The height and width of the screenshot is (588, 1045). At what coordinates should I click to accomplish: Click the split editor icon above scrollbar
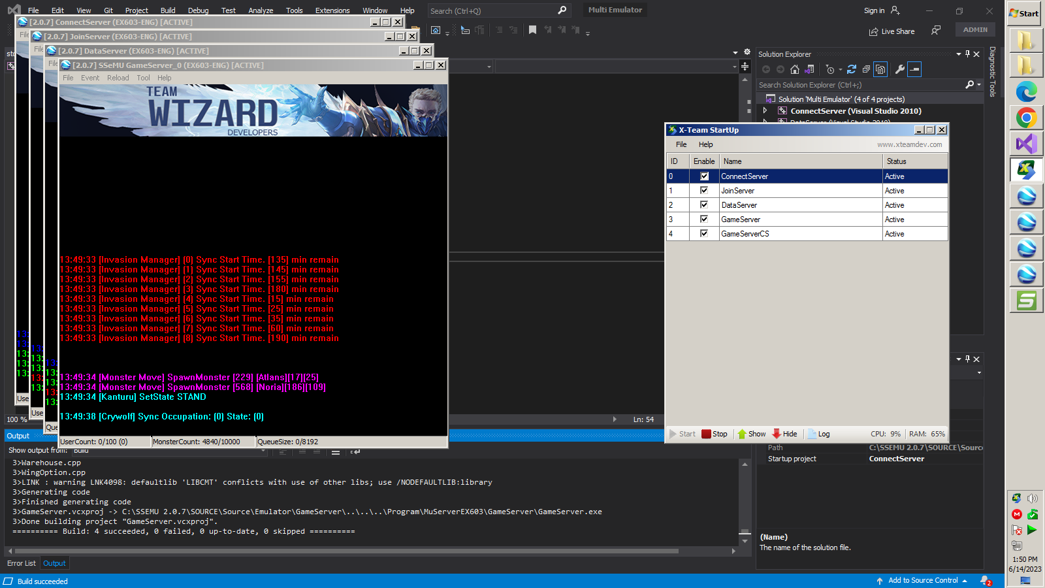pyautogui.click(x=745, y=67)
